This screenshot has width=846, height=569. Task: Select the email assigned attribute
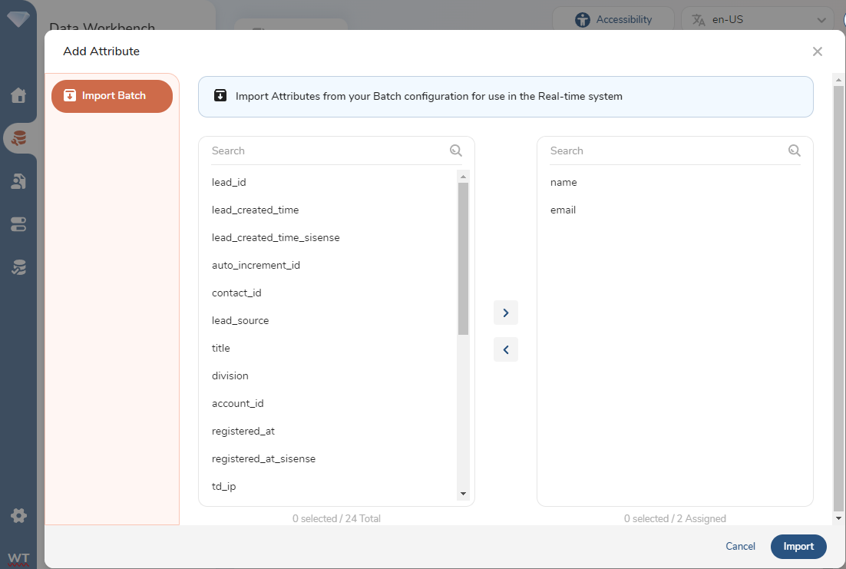(x=563, y=210)
